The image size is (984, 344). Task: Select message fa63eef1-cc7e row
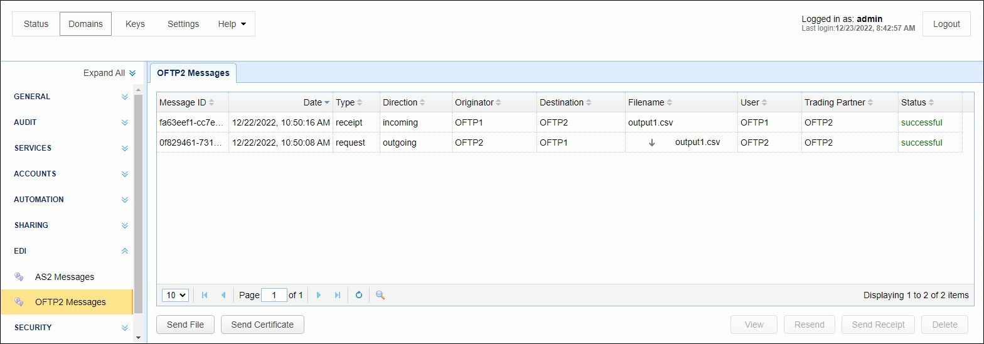[559, 122]
